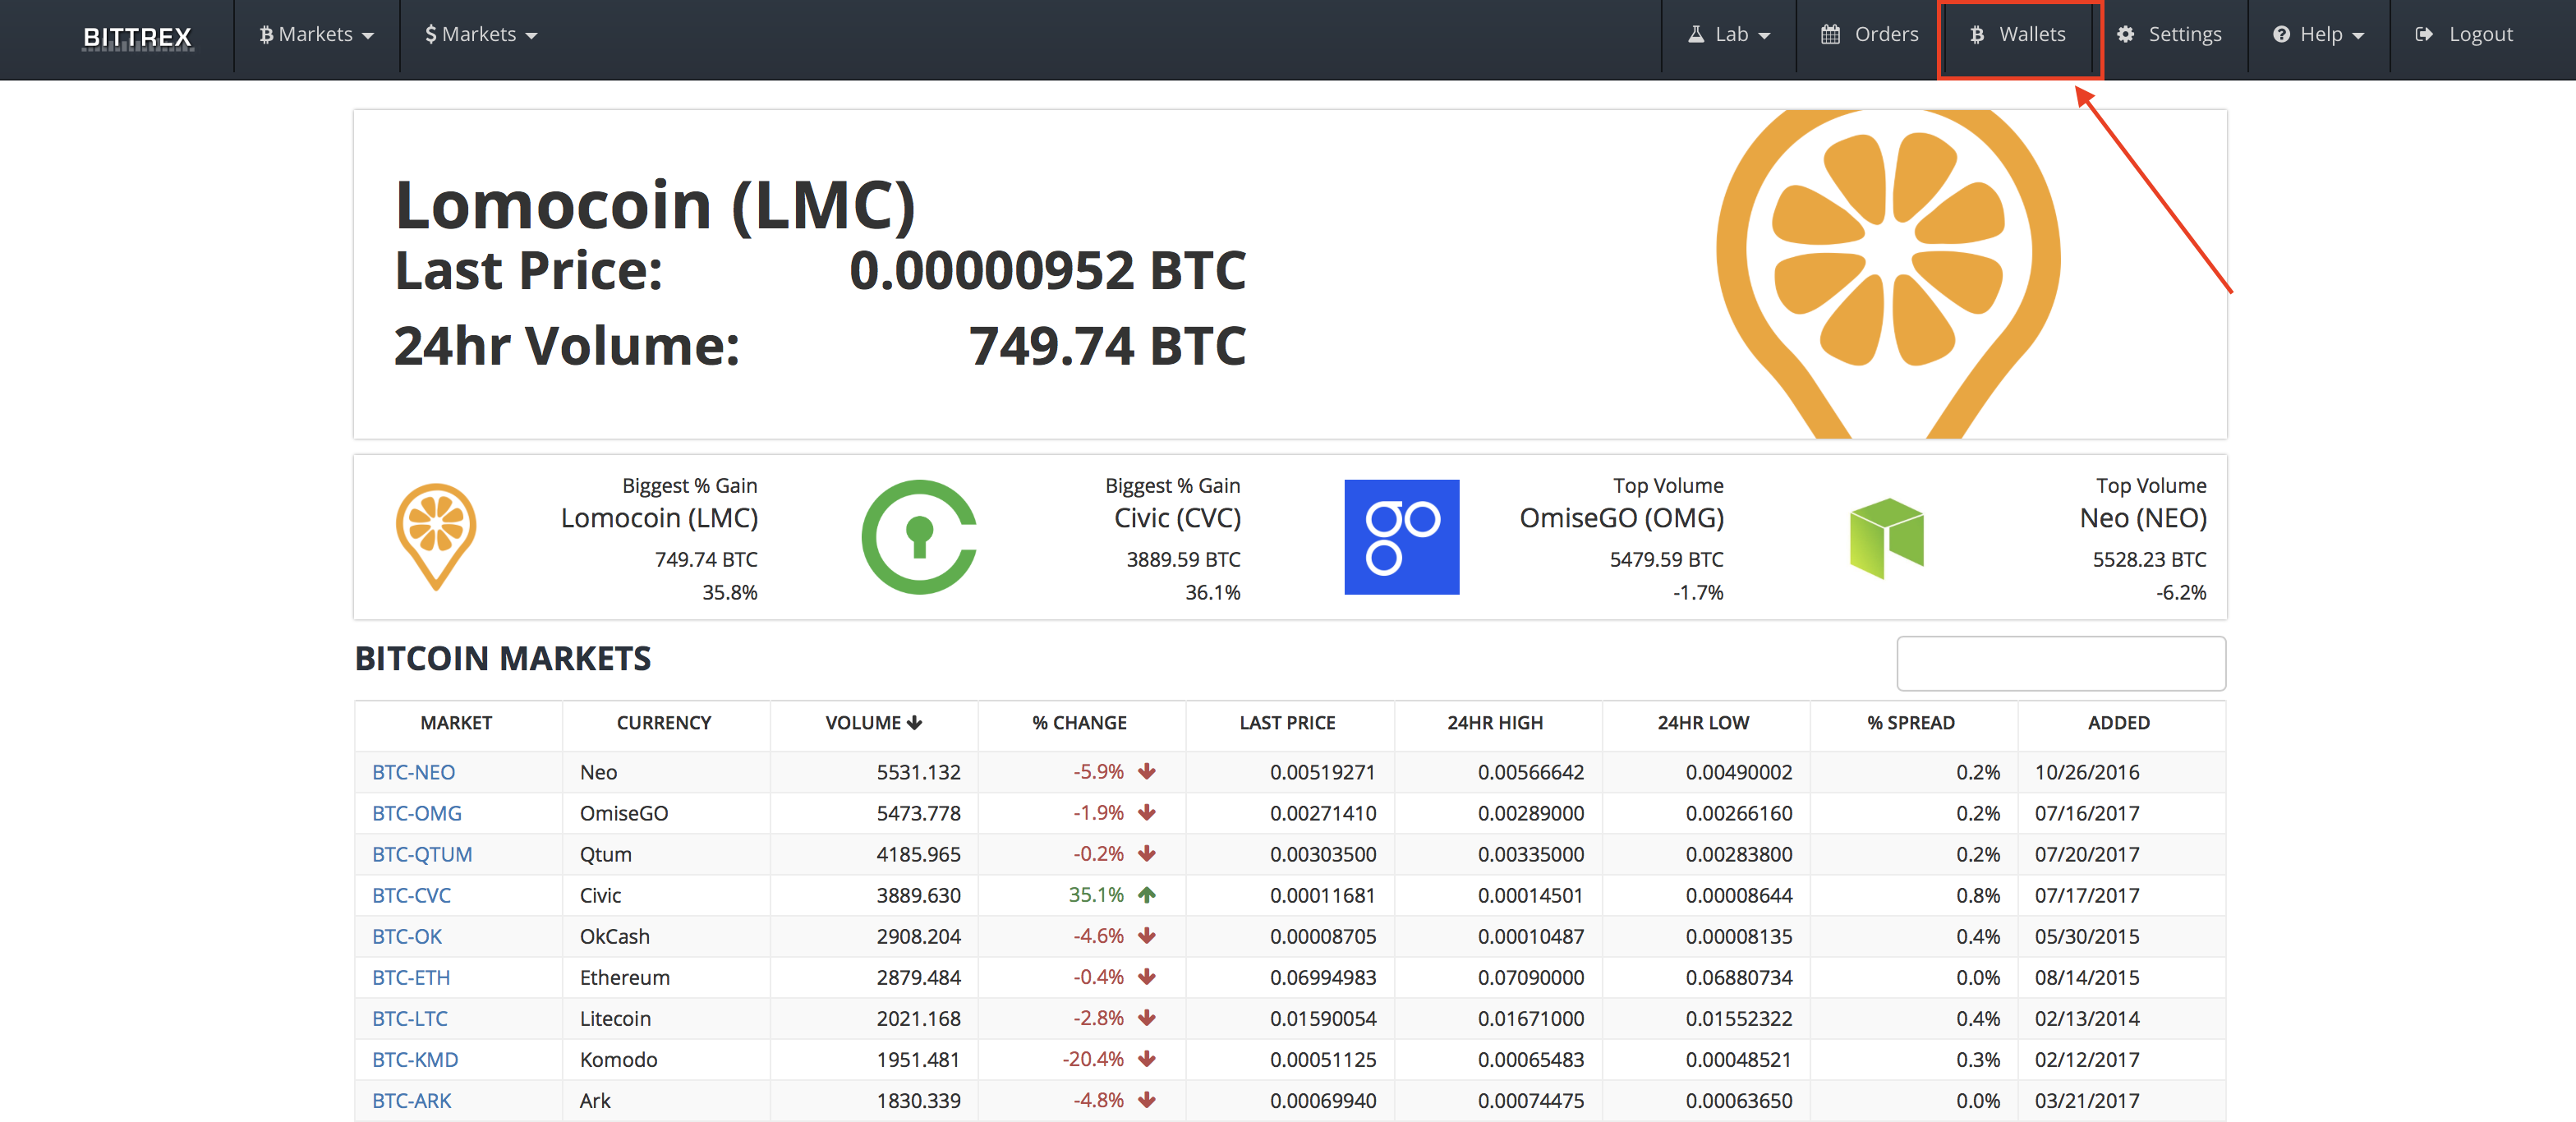Open the Help dropdown menu

[x=2318, y=35]
